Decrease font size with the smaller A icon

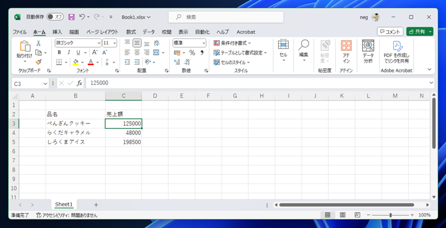(105, 53)
